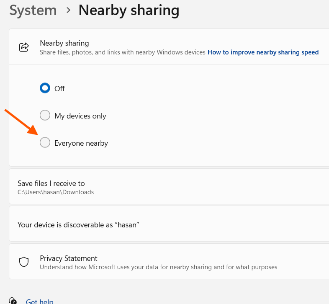Select the My devices only radio button
The width and height of the screenshot is (329, 304).
(45, 116)
